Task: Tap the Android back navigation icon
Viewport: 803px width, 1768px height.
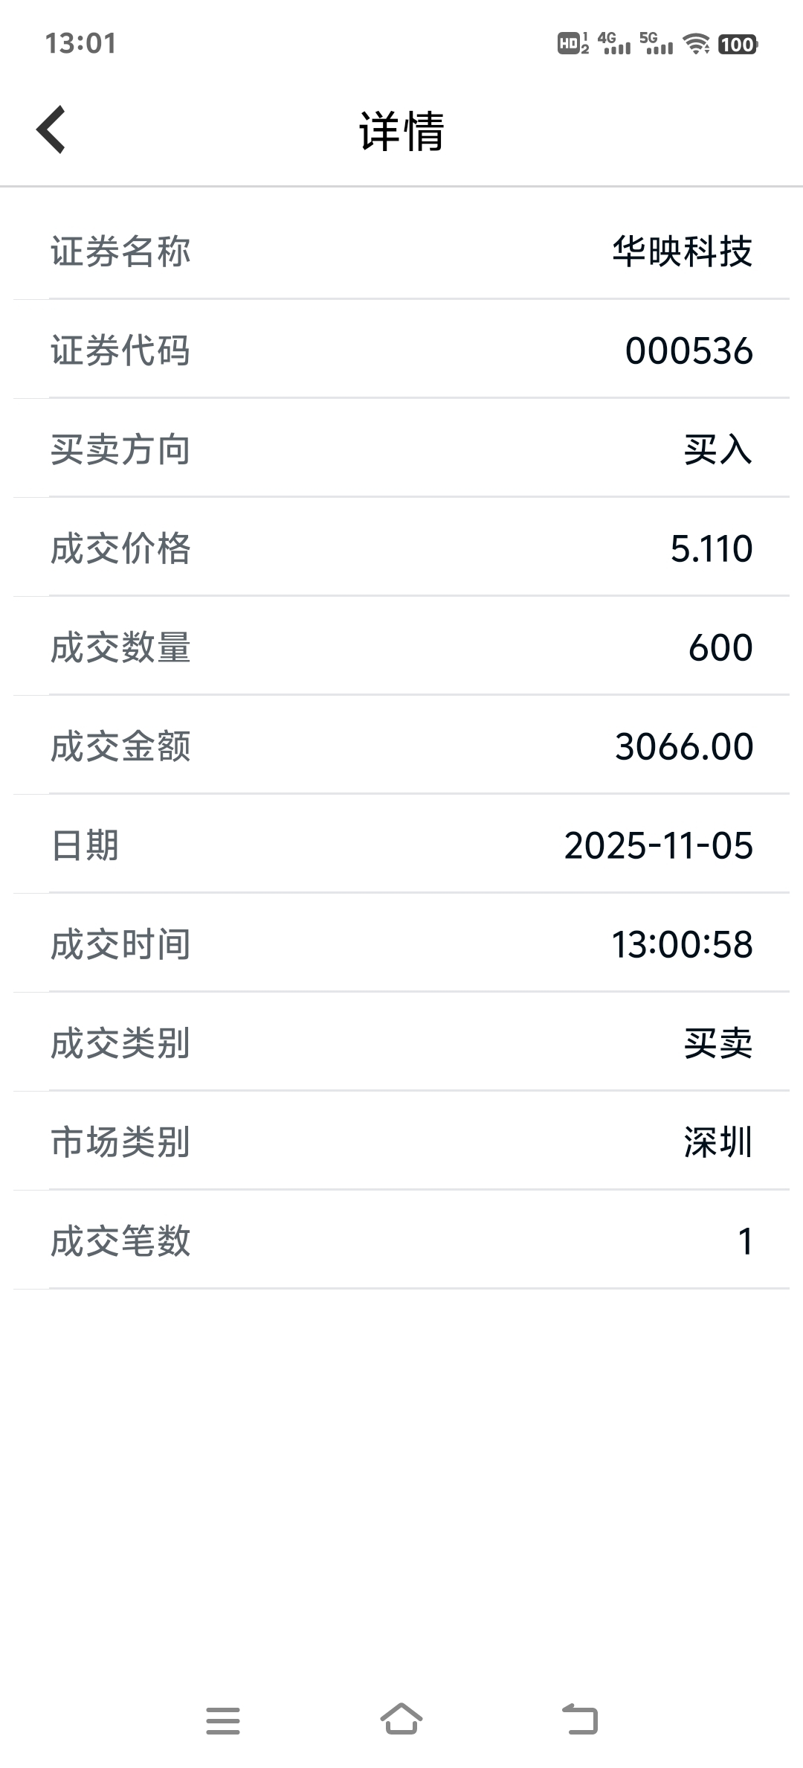Action: coord(580,1719)
